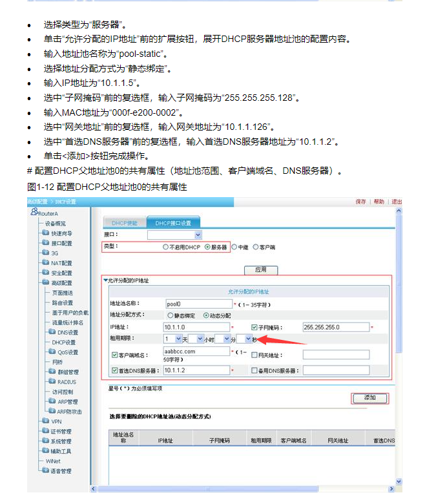Click the RouterA device icon
Viewport: 447px width, 495px height.
(34, 212)
